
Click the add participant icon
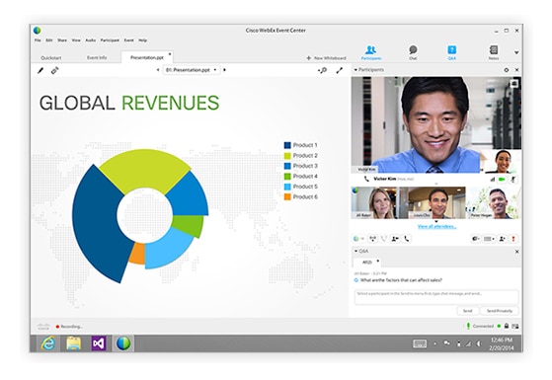[503, 239]
